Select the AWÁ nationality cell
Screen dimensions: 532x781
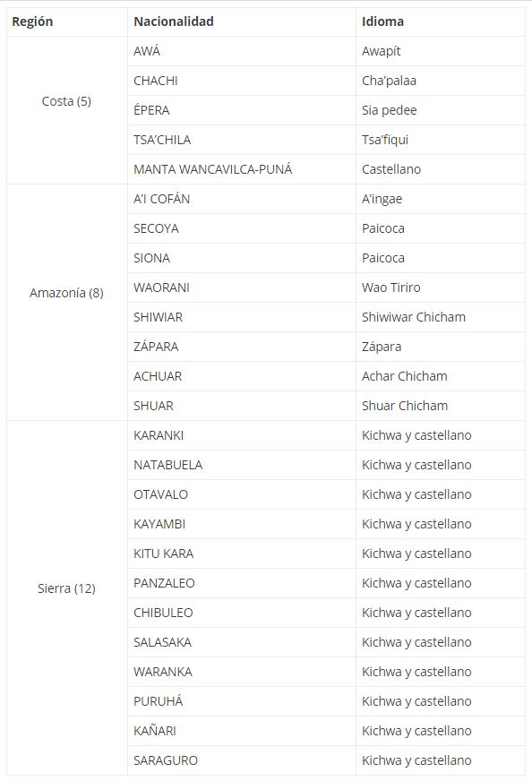tap(242, 51)
